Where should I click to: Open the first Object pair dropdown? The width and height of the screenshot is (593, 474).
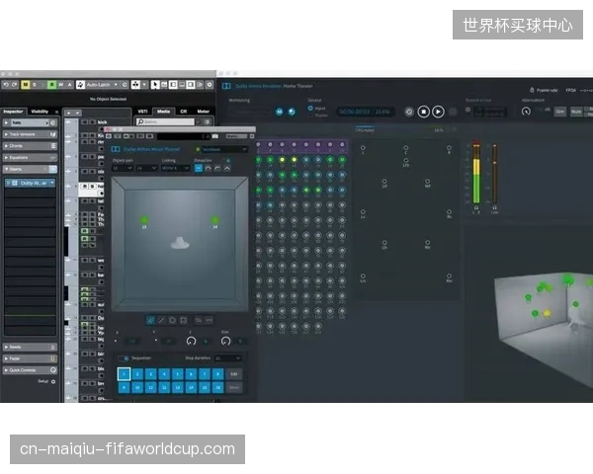[123, 168]
